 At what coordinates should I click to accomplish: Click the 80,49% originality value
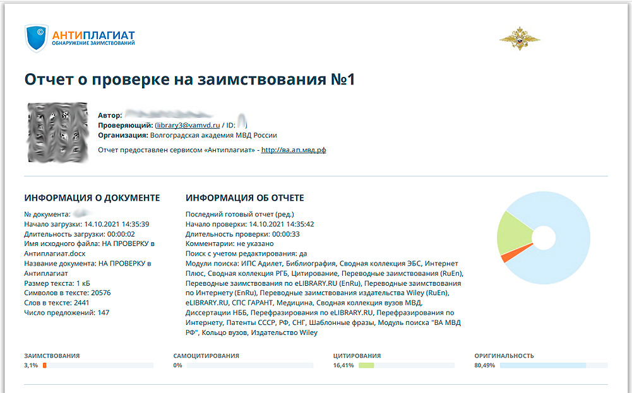(x=484, y=365)
